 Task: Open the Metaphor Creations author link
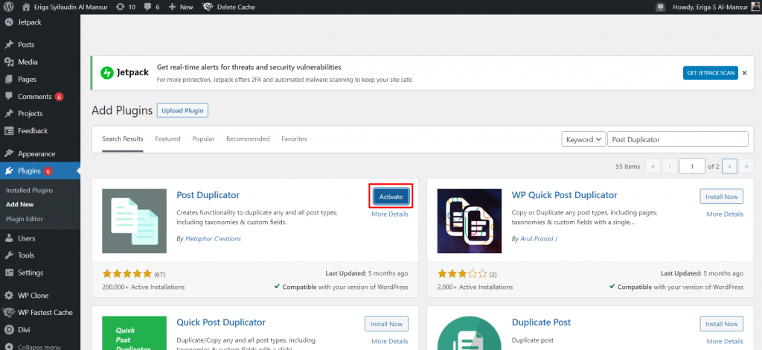point(213,239)
